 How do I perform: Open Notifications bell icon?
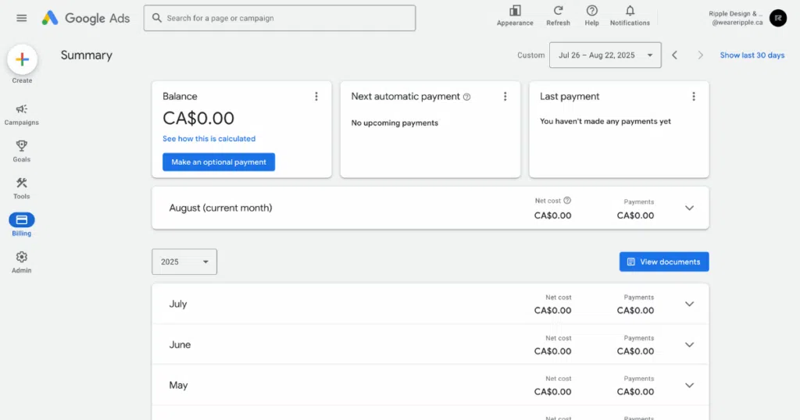pyautogui.click(x=630, y=11)
